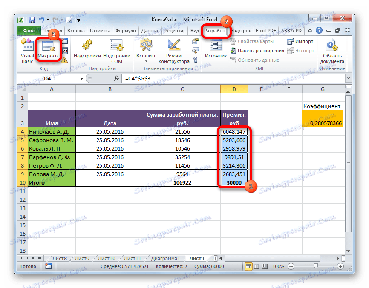Switch to the Разметка tab
Screen dimensions: 369x288
coord(100,31)
